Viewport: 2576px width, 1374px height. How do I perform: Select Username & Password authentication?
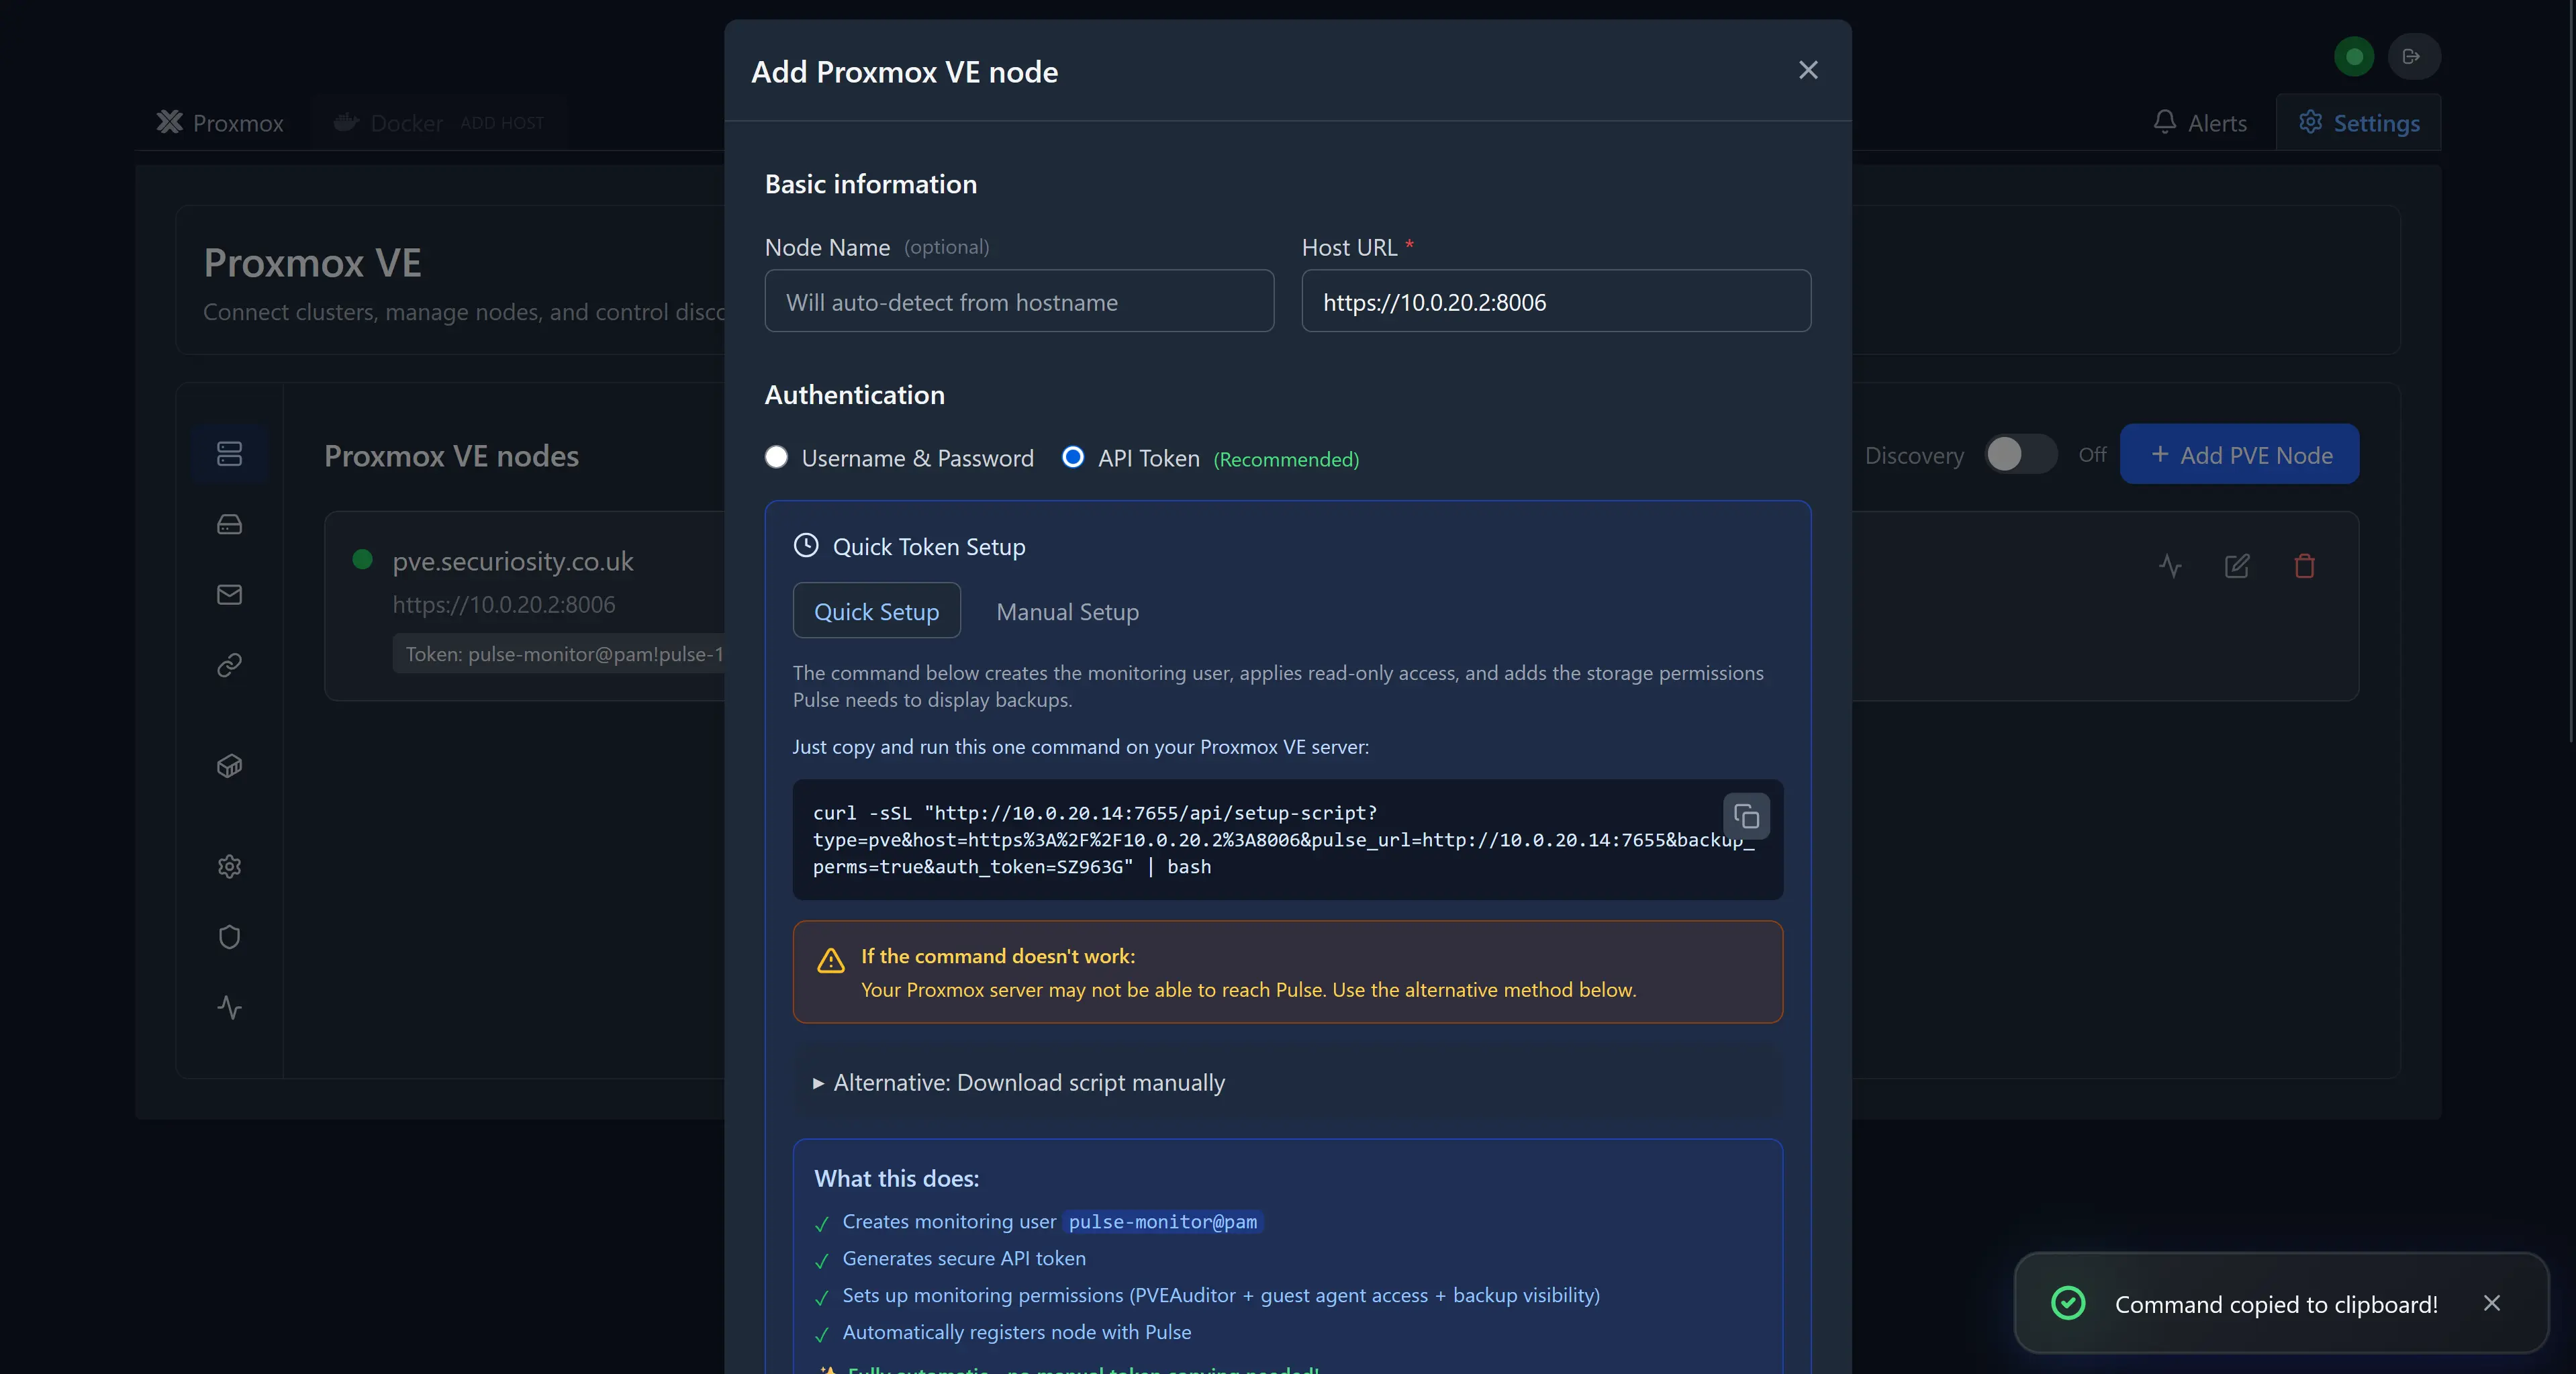click(776, 457)
